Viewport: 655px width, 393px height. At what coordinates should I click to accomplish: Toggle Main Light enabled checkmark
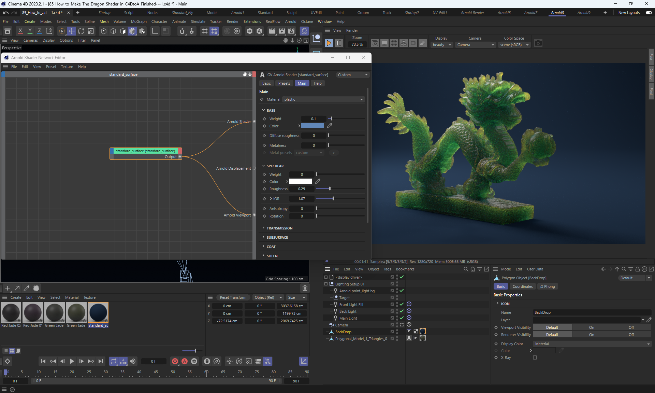402,318
